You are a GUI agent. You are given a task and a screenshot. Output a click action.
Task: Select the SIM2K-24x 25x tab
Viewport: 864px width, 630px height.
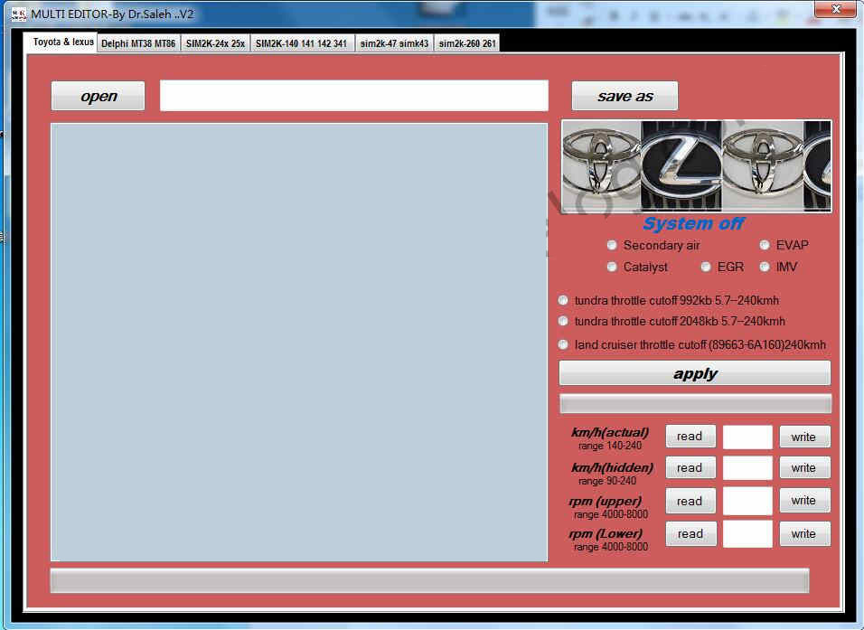(215, 43)
